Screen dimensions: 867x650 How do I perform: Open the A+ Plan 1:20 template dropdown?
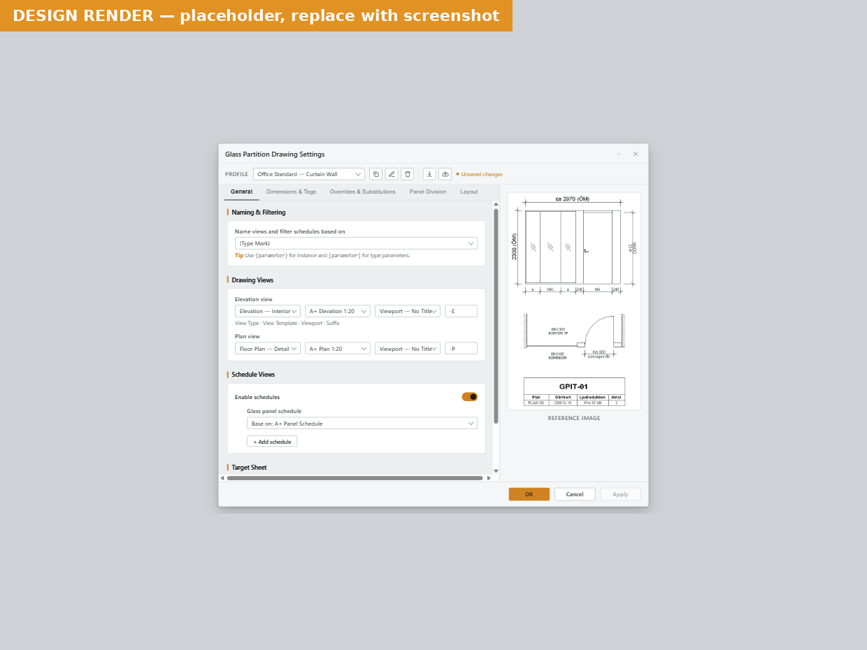tap(338, 349)
